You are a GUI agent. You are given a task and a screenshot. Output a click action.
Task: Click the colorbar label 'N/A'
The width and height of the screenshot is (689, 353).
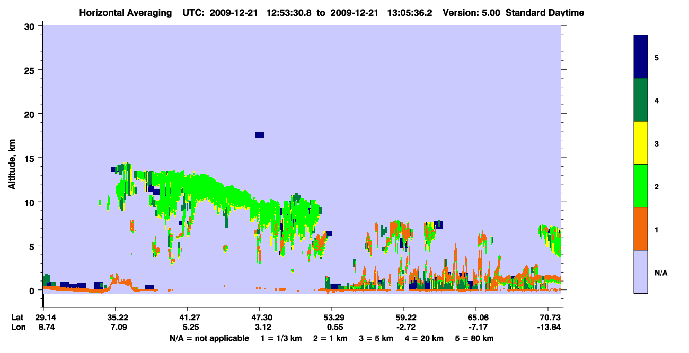pos(660,273)
